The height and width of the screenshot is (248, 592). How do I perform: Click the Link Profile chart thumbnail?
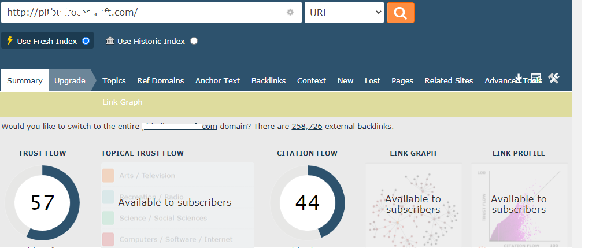click(519, 205)
